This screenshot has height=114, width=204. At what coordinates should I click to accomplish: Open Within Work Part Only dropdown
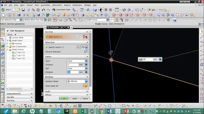pos(45,20)
